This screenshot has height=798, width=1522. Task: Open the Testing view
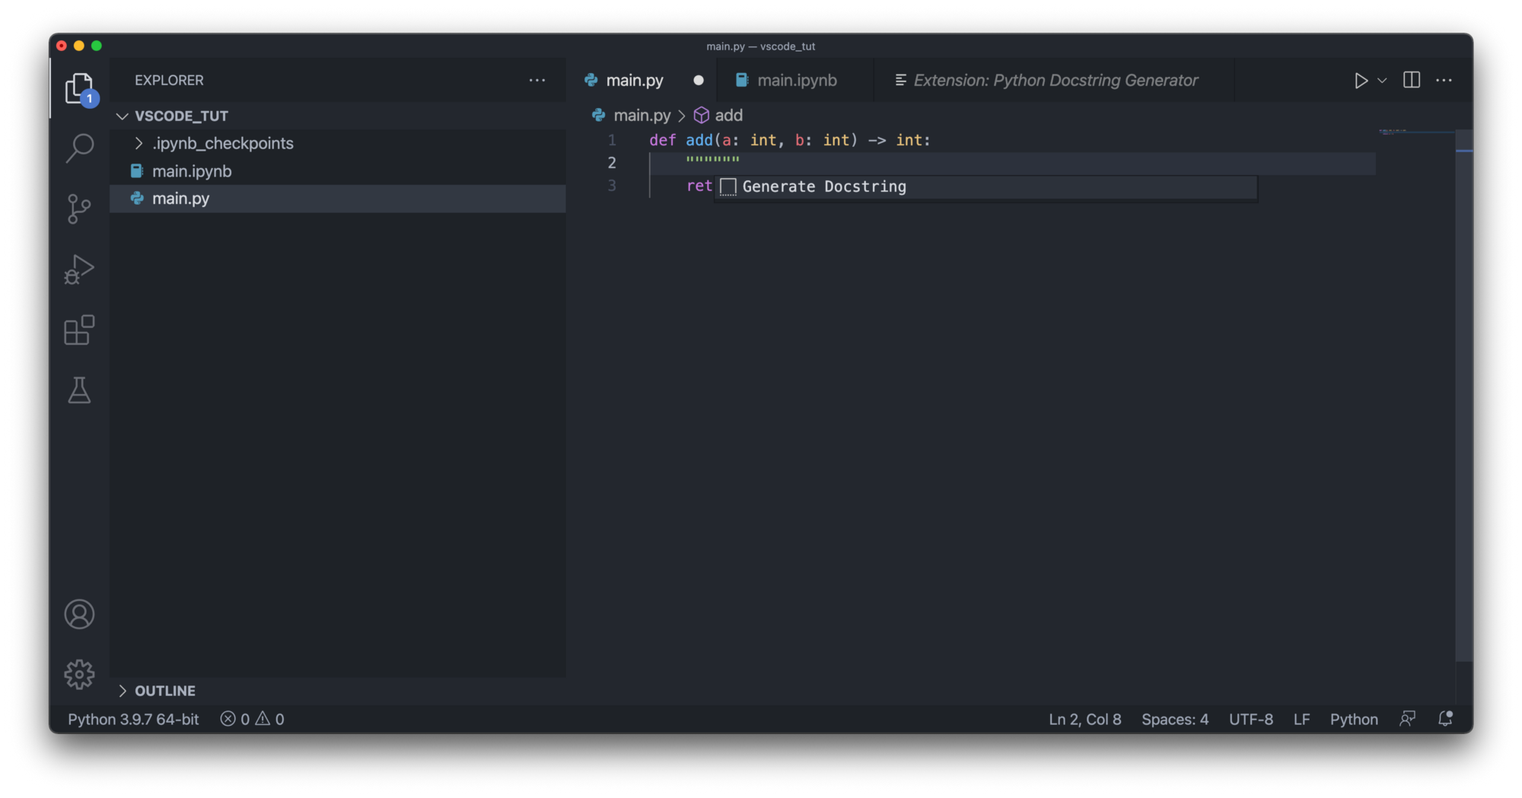(79, 391)
